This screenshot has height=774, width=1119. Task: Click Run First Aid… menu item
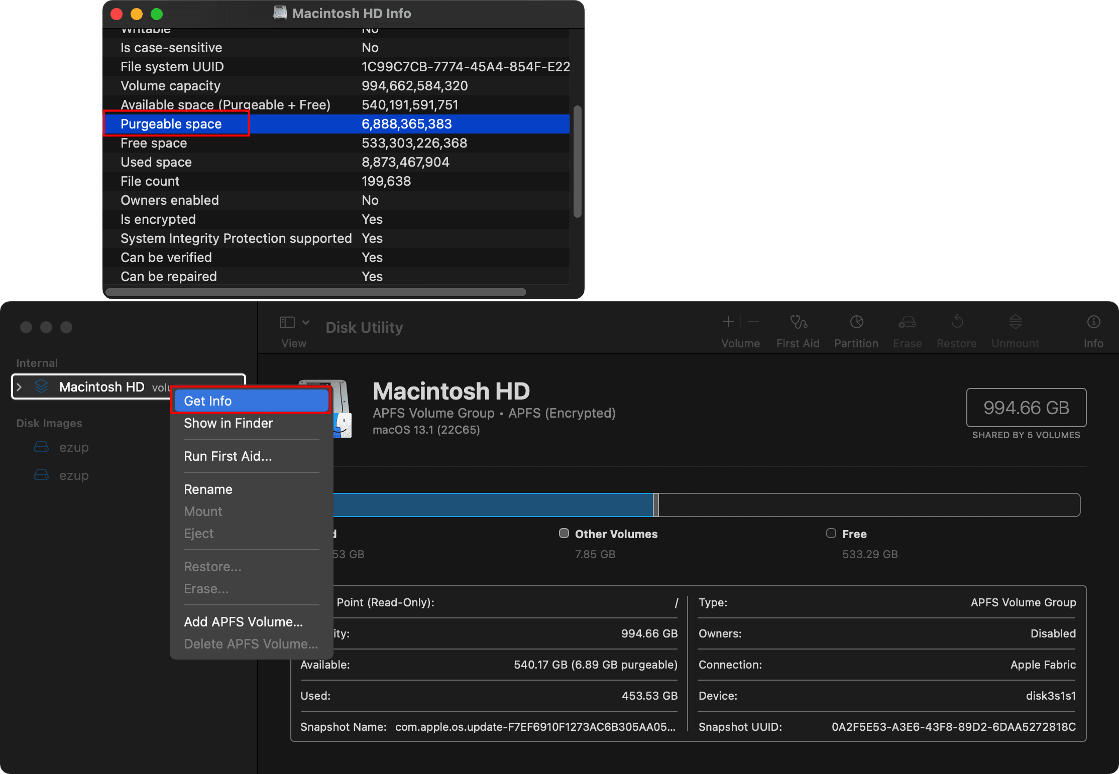(228, 456)
